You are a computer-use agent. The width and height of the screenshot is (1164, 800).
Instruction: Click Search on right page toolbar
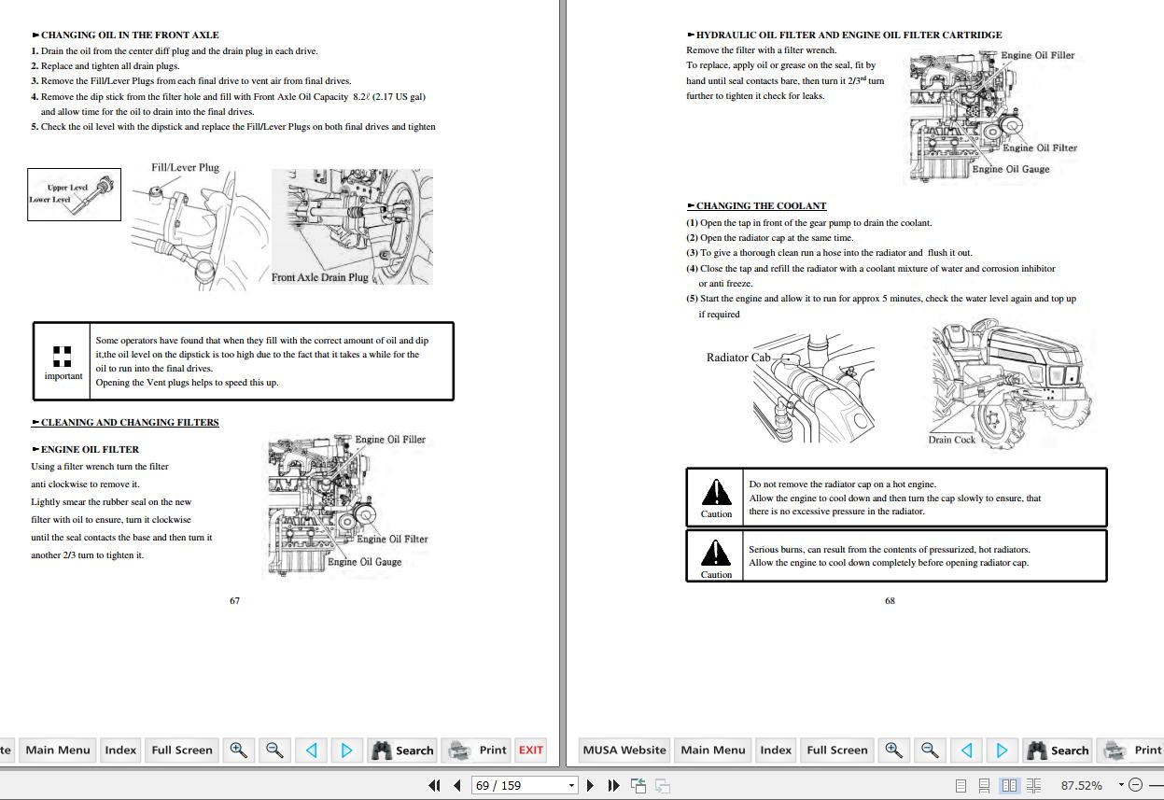pyautogui.click(x=1058, y=750)
